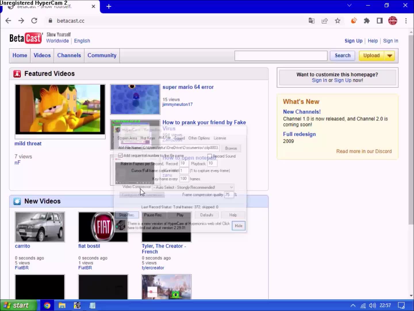Open HyperCam Video Compressor dropdown
414x311 pixels.
pos(193,187)
